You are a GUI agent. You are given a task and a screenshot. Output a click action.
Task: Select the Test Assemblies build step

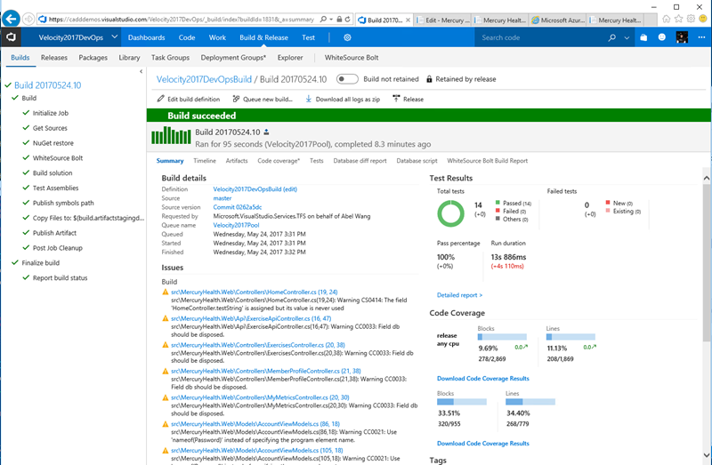coord(55,188)
